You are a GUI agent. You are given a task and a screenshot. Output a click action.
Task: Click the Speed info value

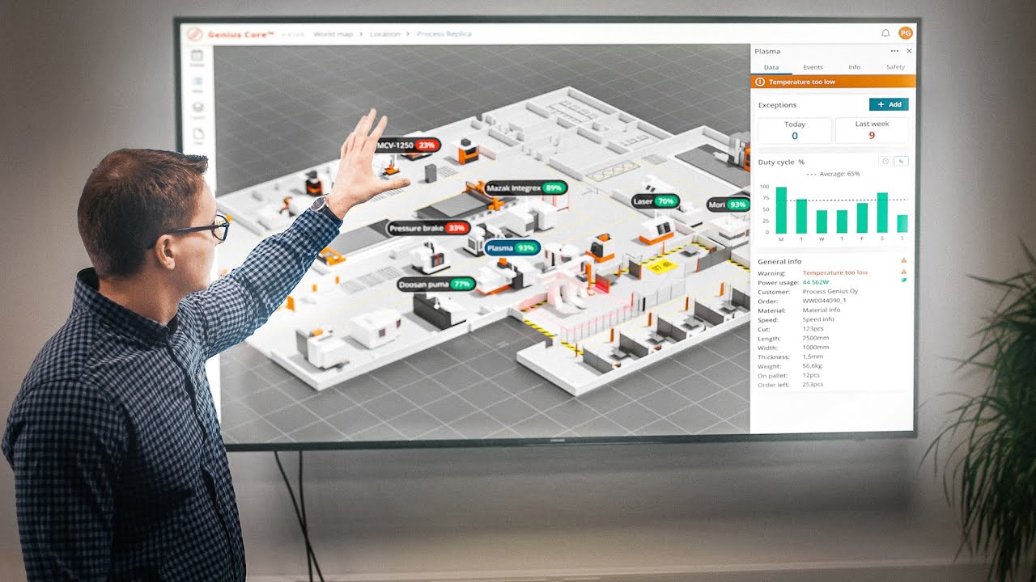point(818,319)
